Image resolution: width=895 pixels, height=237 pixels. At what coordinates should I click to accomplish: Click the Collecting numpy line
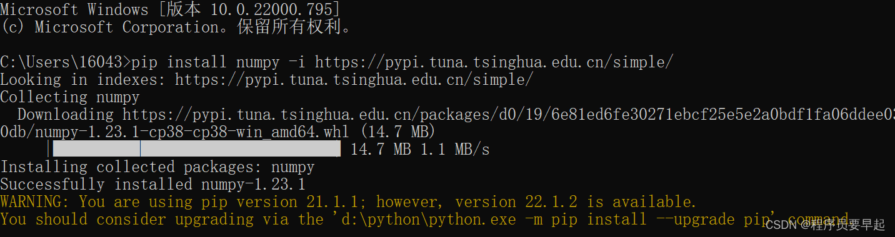[70, 97]
